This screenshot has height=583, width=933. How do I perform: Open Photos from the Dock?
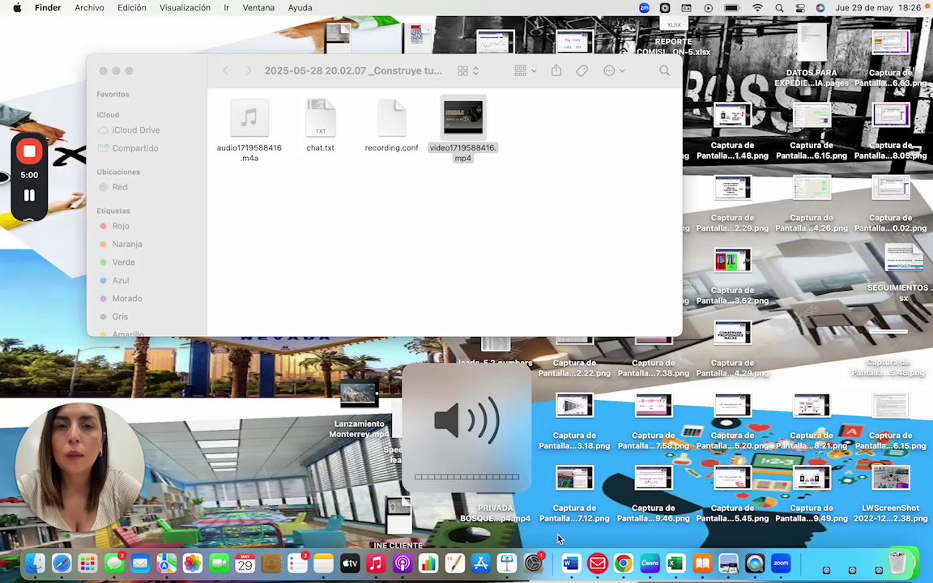tap(193, 563)
